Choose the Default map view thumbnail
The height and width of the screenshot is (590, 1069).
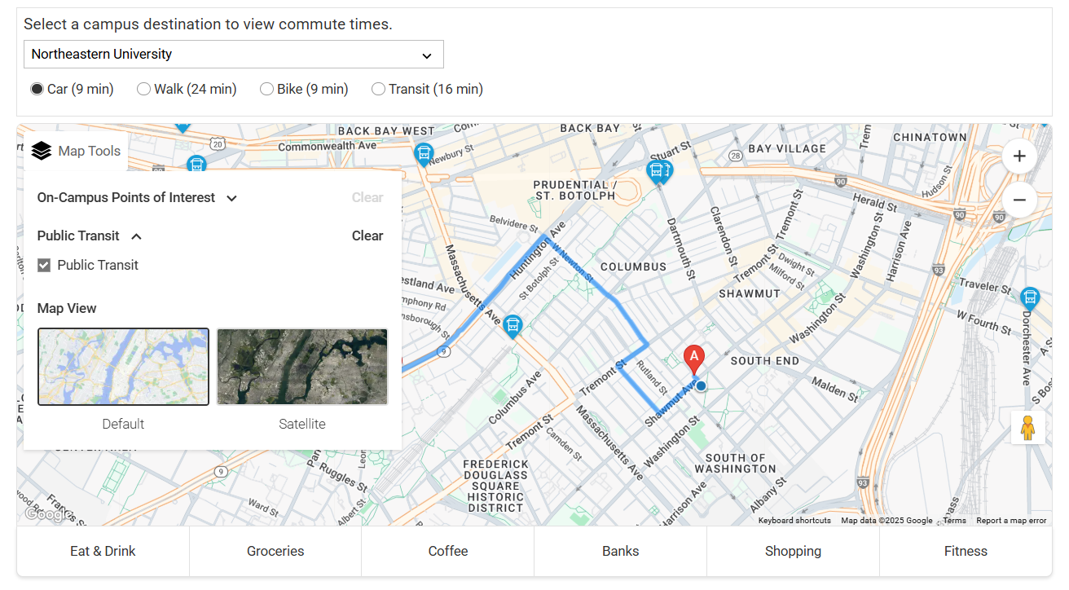pyautogui.click(x=123, y=367)
